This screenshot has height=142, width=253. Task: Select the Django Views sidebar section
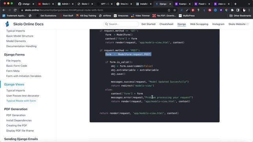pos(14,84)
